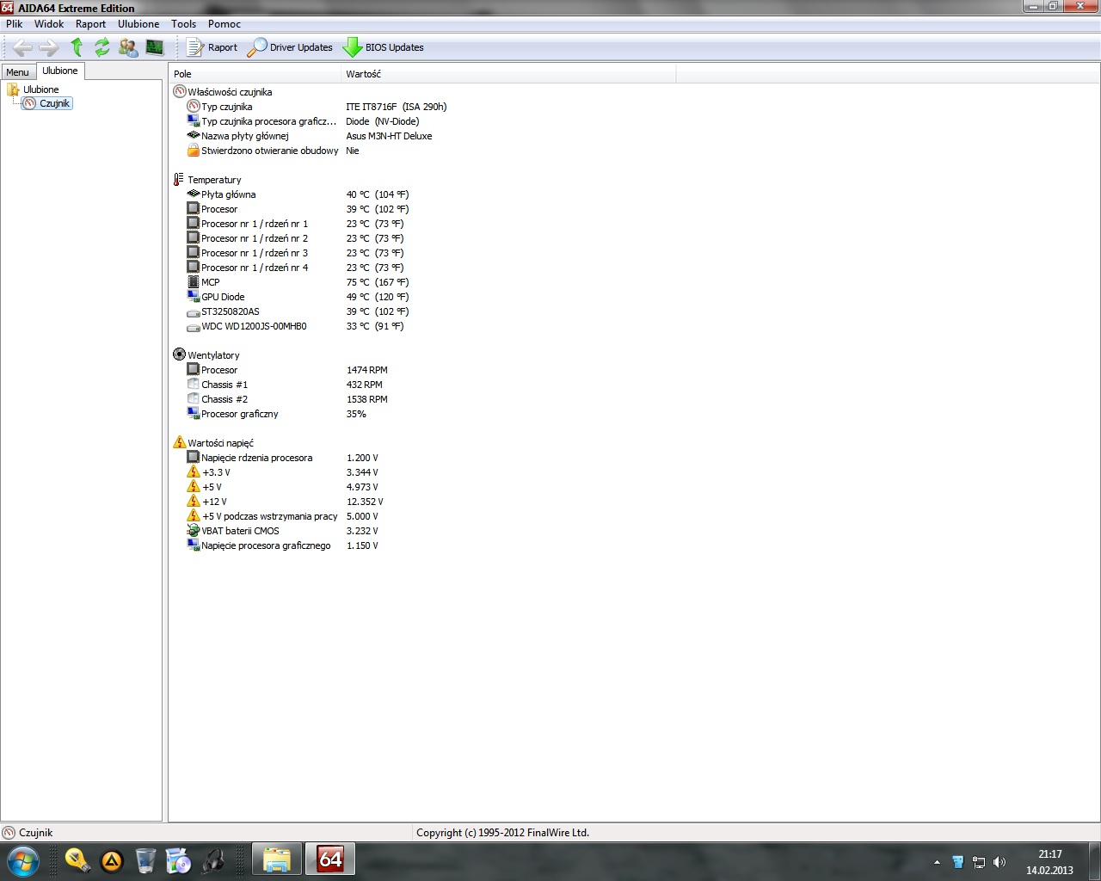1101x881 pixels.
Task: Select the Ulubione tab in the side panel
Action: tap(60, 71)
